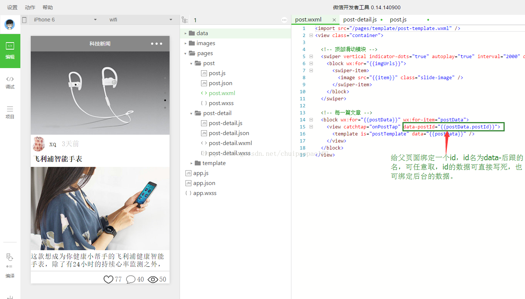Select the pages folder label
This screenshot has width=525, height=299.
tap(205, 53)
